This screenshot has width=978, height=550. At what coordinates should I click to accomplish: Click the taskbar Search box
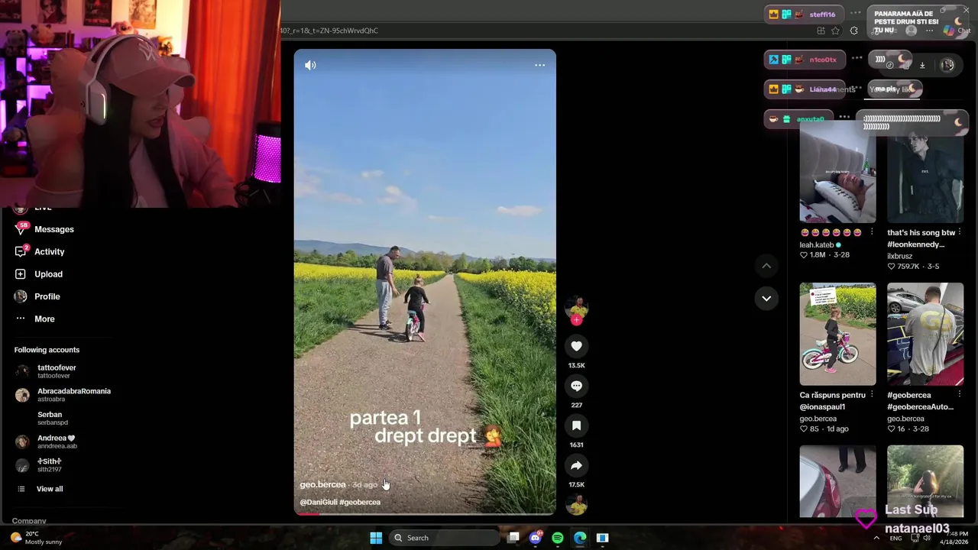pyautogui.click(x=445, y=538)
